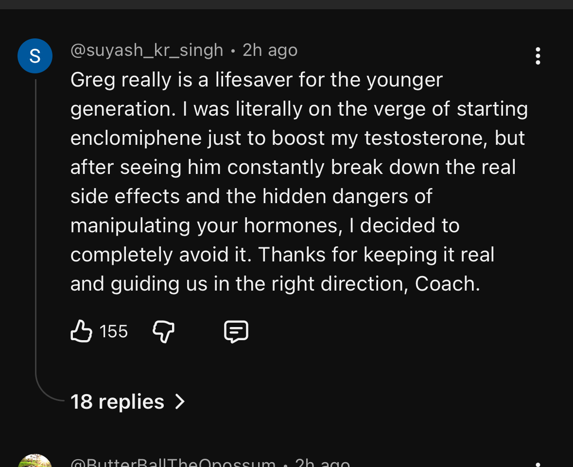Expand the 18 replies thread
573x467 pixels.
click(128, 401)
